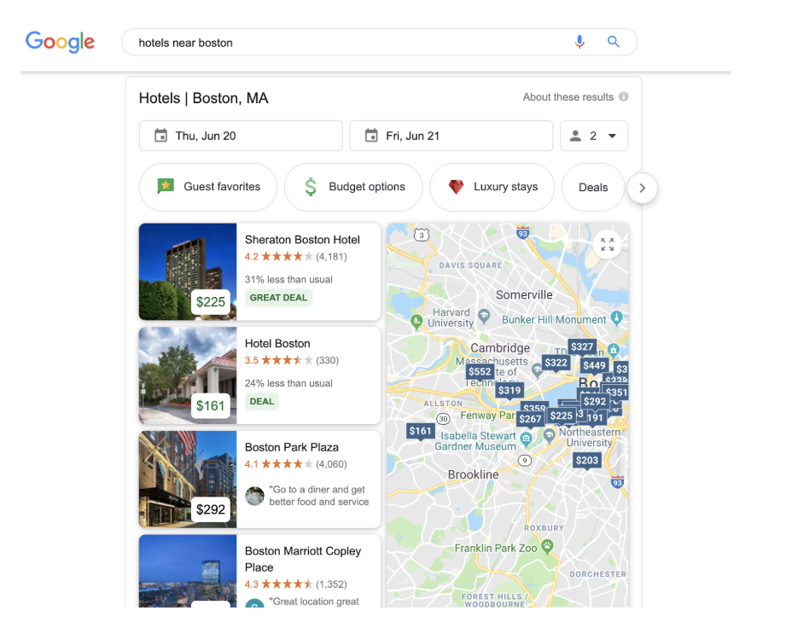792x628 pixels.
Task: Start voice search with microphone icon
Action: (579, 42)
